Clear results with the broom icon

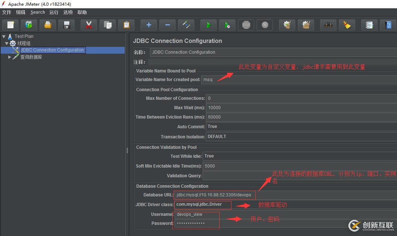point(287,25)
